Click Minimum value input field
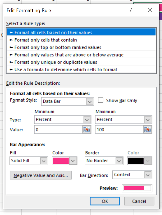This screenshot has width=162, height=215. click(x=58, y=129)
